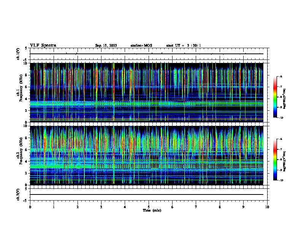Click the ch.3 voltage trace line
The height and width of the screenshot is (232, 301).
[147, 194]
